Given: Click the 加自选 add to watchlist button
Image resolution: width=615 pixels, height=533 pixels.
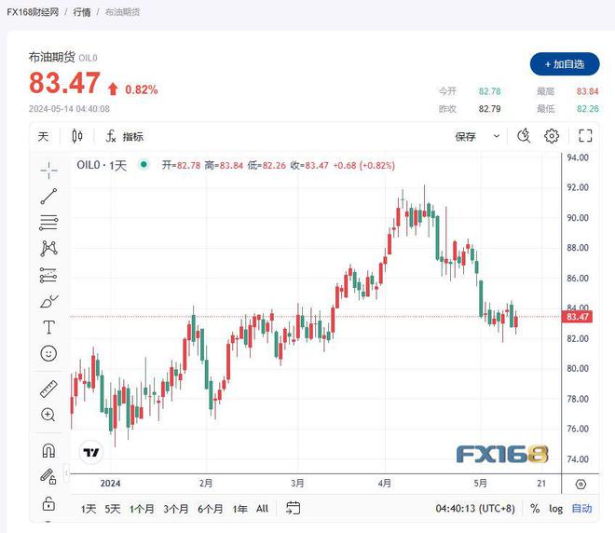Looking at the screenshot, I should 565,64.
